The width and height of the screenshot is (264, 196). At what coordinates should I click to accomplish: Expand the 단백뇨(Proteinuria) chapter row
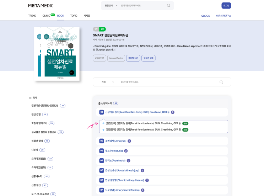tap(162, 161)
